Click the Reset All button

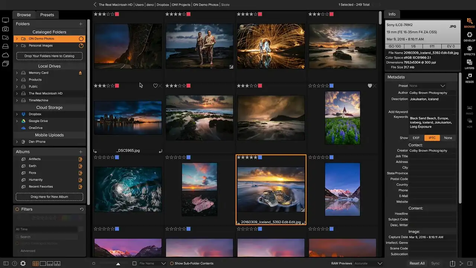click(417, 264)
